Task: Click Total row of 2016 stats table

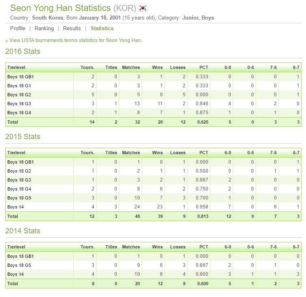Action: 153,122
